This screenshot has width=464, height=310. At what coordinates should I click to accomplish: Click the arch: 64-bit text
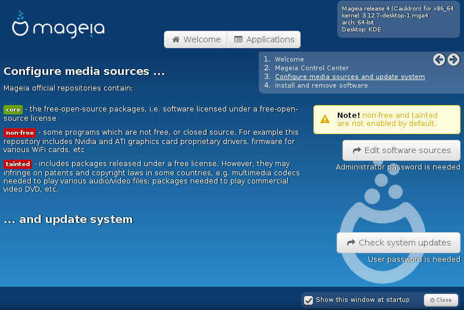click(358, 23)
